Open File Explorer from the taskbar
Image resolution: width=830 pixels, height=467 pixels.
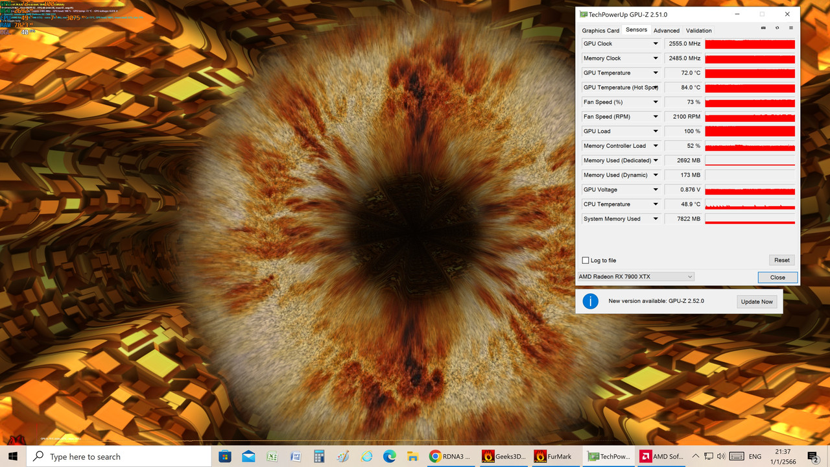click(x=413, y=457)
